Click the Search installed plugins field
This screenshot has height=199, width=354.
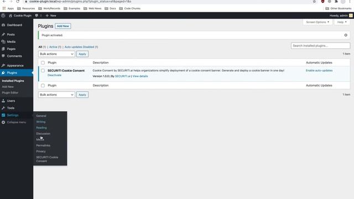click(x=321, y=46)
